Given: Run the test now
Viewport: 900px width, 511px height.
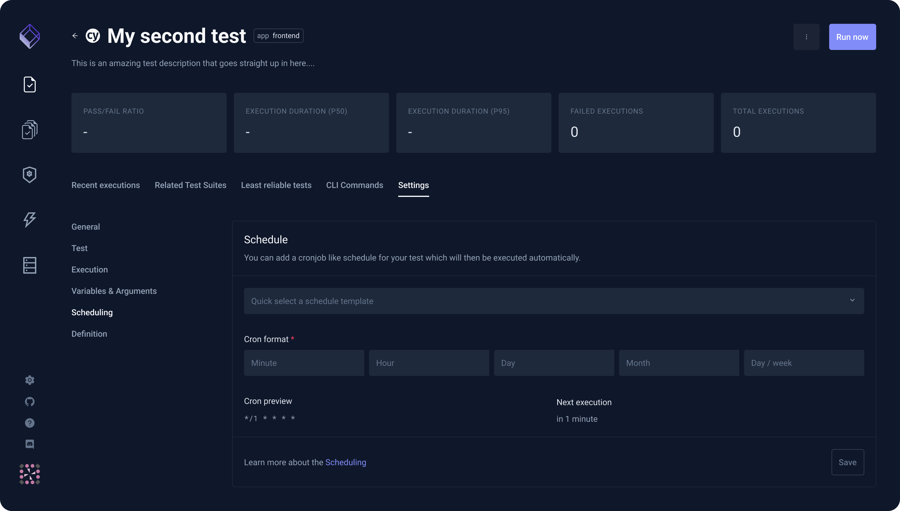Looking at the screenshot, I should tap(852, 37).
